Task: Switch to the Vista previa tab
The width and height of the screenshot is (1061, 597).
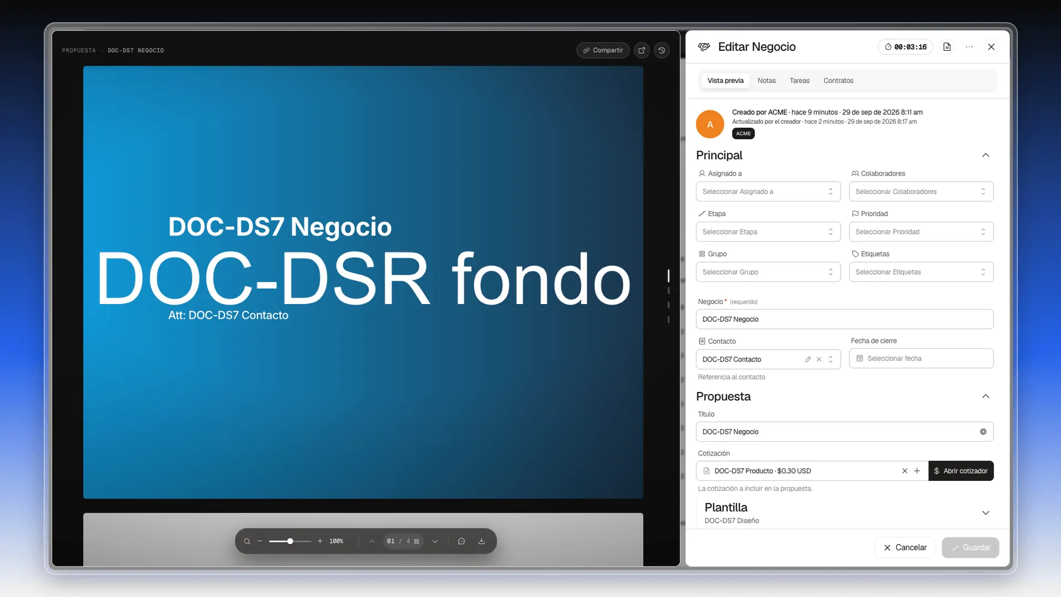Action: click(725, 81)
